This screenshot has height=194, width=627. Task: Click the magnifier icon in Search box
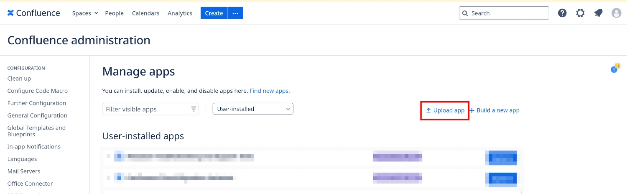click(465, 13)
